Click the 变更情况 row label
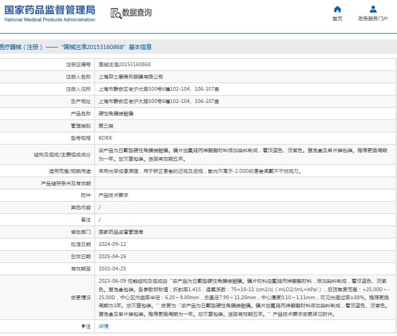The width and height of the screenshot is (397, 336). click(81, 298)
